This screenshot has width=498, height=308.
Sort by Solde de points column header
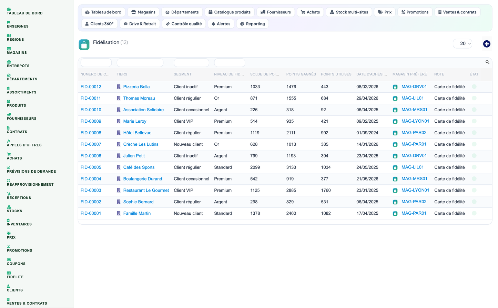pyautogui.click(x=265, y=74)
